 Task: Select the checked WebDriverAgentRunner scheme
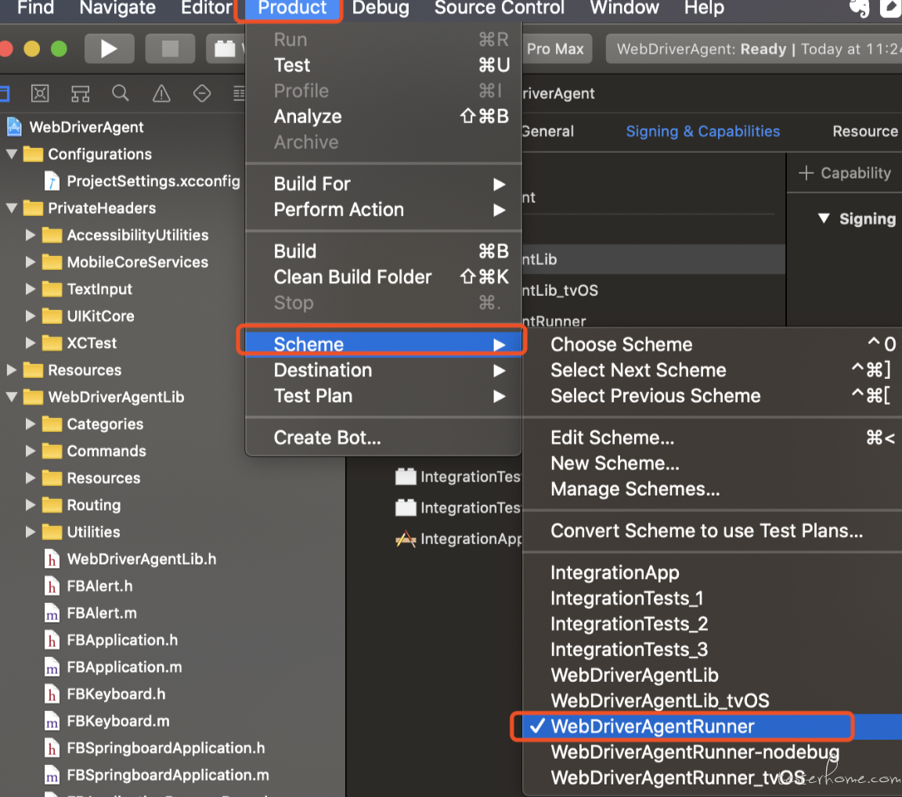click(x=713, y=727)
